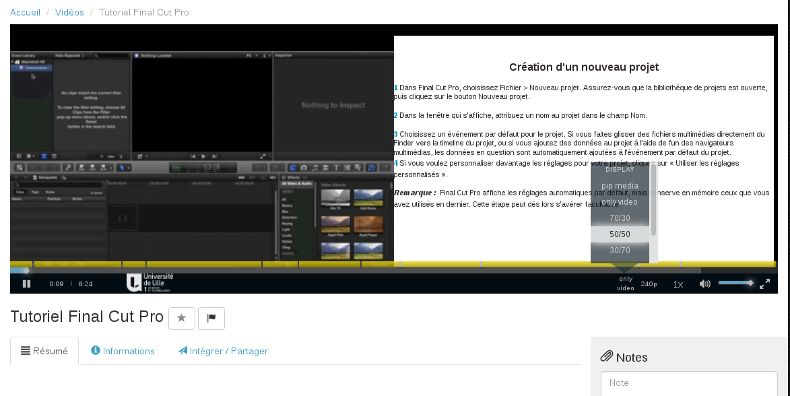
Task: Select the 30/70 display layout
Action: pos(620,251)
